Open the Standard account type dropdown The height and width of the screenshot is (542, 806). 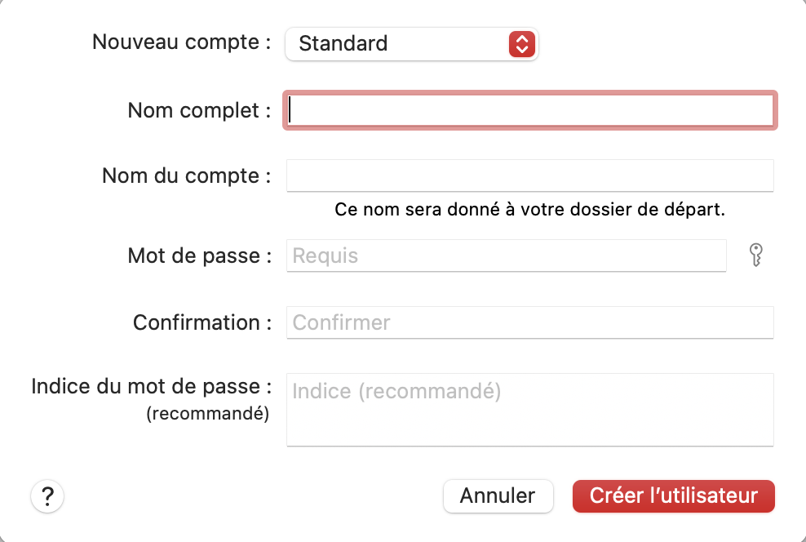click(411, 43)
